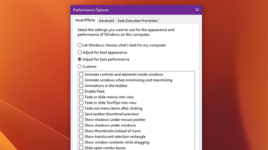Select Let Windows choose what's best radio
Screen dimensions: 268x150
[x=80, y=45]
